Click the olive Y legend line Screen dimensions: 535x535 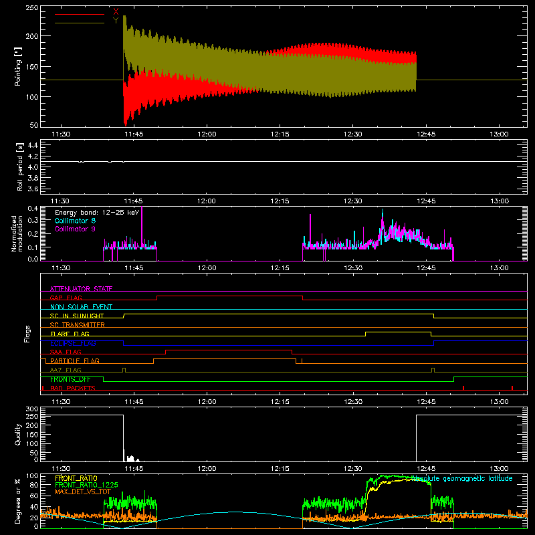tap(80, 23)
